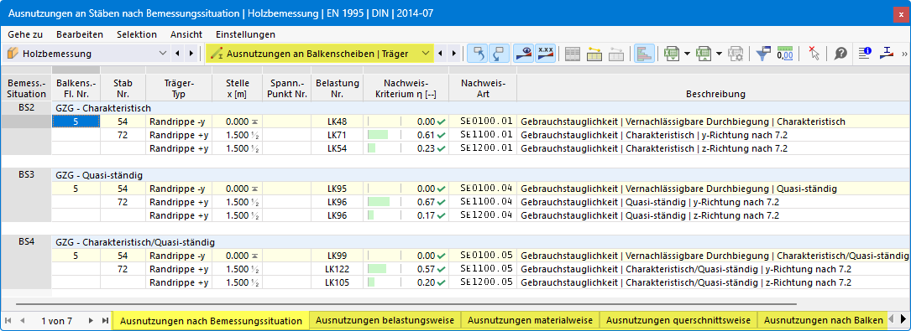Screen dimensions: 911x331
Task: Click load combination LK122 cell
Action: click(x=337, y=269)
